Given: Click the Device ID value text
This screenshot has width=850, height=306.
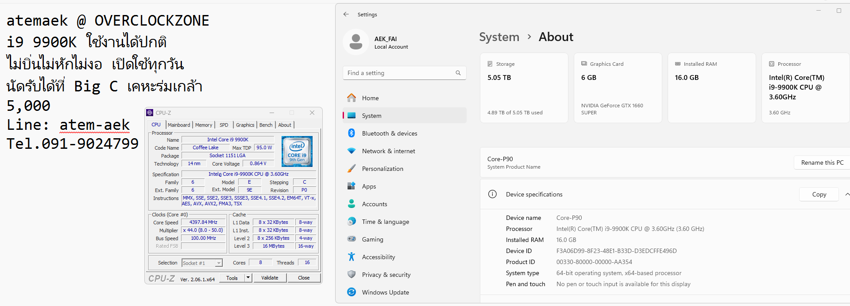Looking at the screenshot, I should 617,251.
